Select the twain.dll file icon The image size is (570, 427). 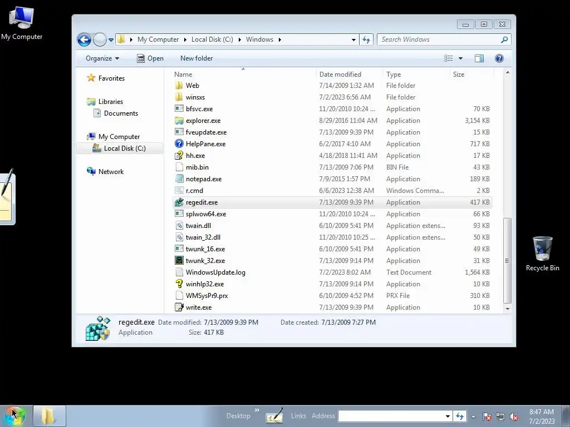tap(179, 226)
